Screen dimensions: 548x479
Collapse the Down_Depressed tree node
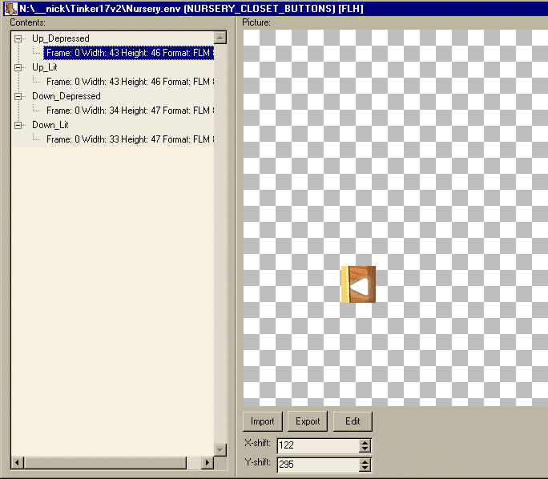coord(19,96)
